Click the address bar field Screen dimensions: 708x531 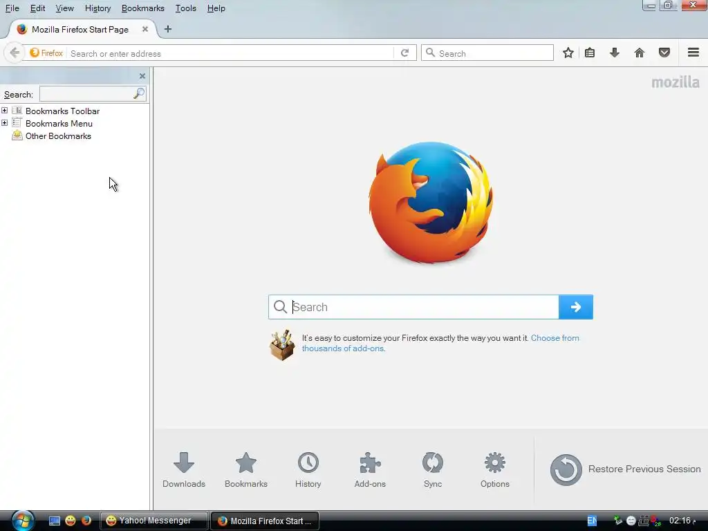[230, 53]
